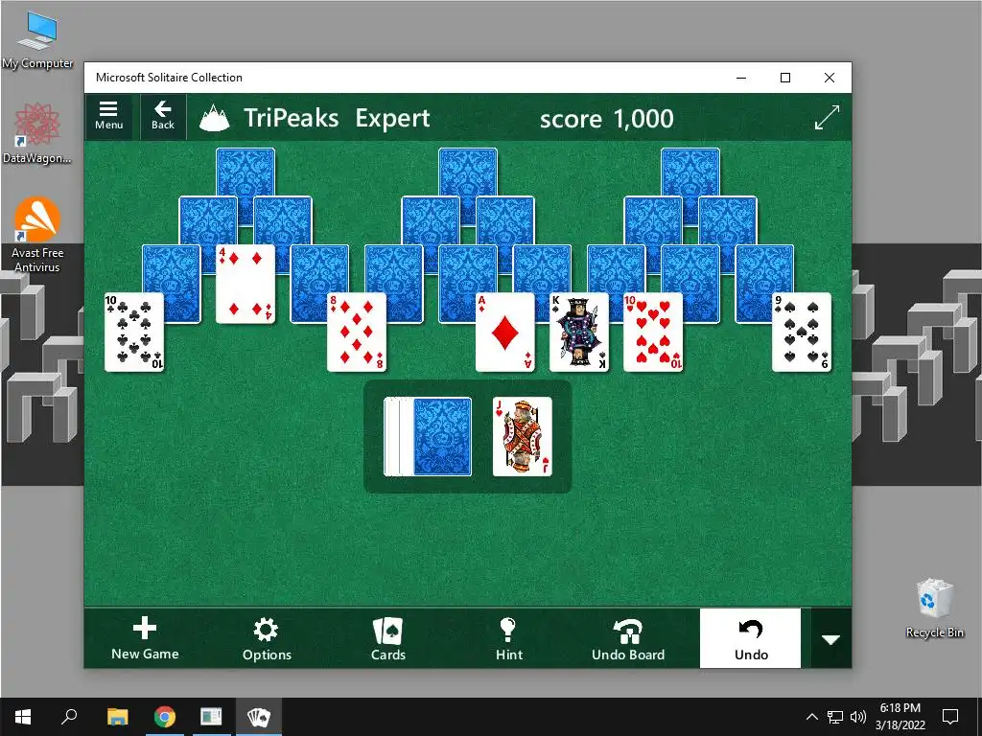Open the Recycle Bin
982x736 pixels.
[x=934, y=608]
